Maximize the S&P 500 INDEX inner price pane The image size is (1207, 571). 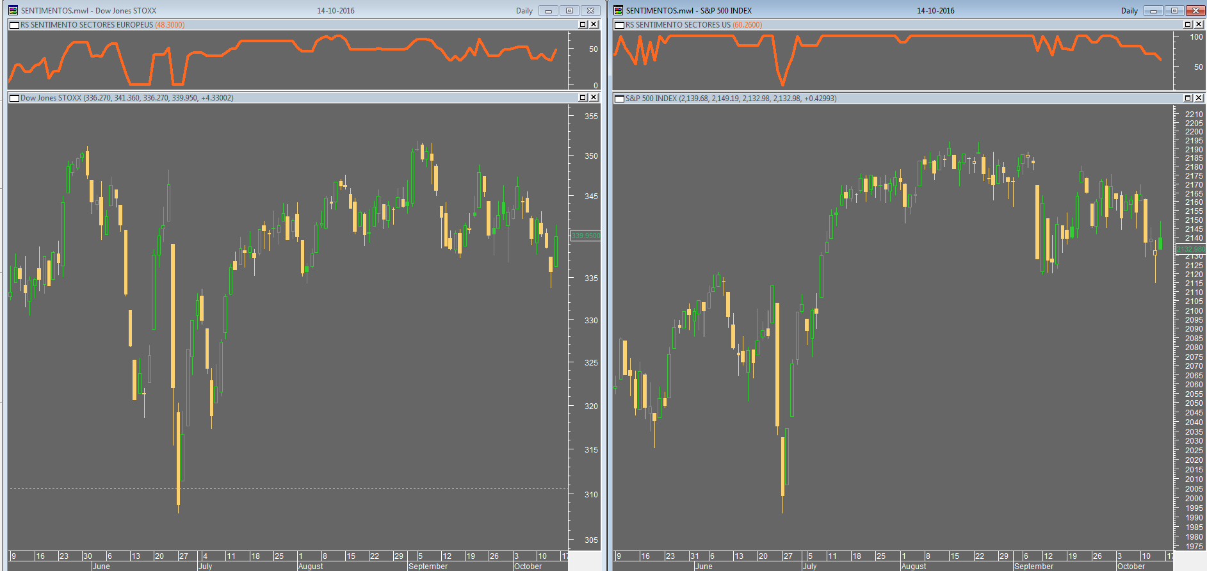click(x=1188, y=98)
